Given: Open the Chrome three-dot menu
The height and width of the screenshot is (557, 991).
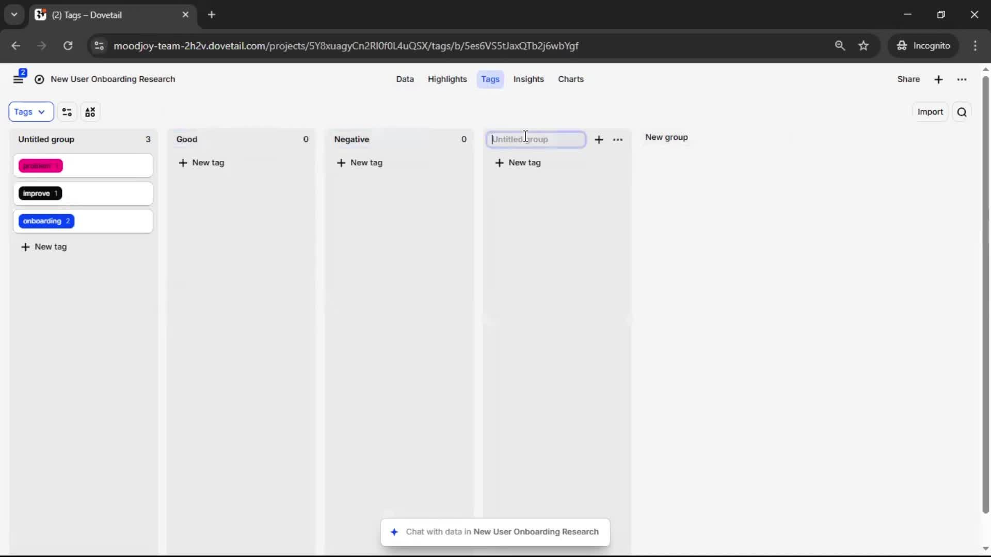Looking at the screenshot, I should tap(975, 46).
